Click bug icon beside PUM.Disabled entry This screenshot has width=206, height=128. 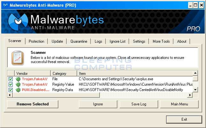click(18, 90)
